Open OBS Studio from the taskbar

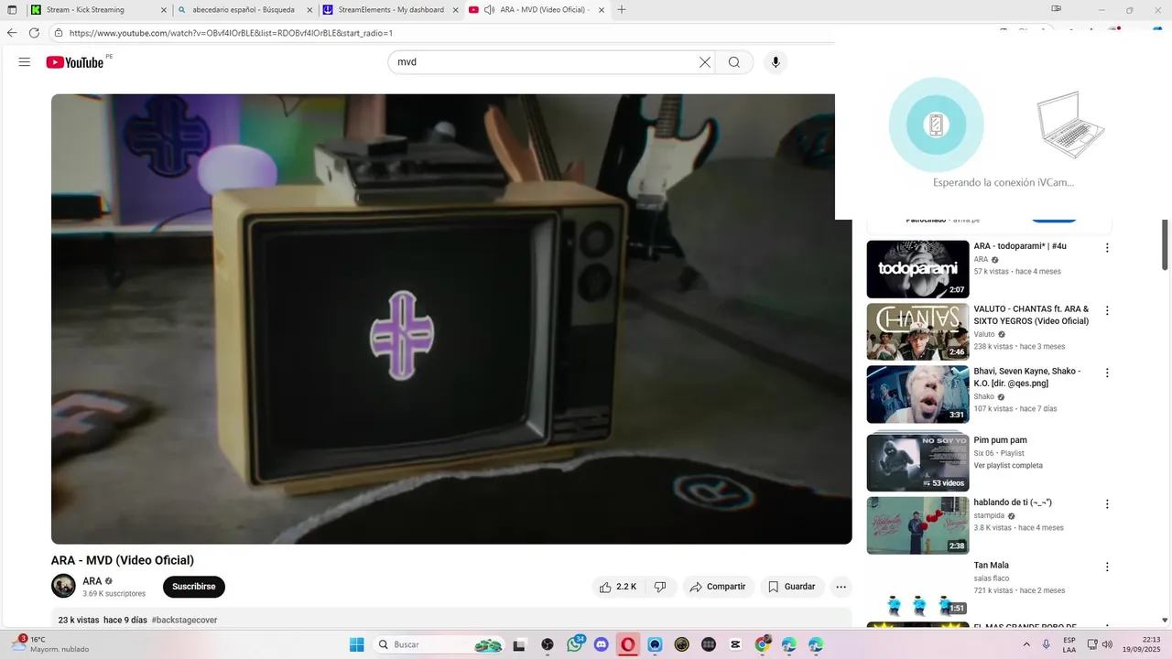(x=548, y=644)
